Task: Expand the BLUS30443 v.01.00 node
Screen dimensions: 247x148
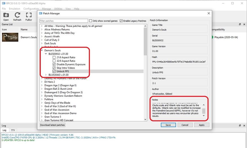Action: click(46, 75)
